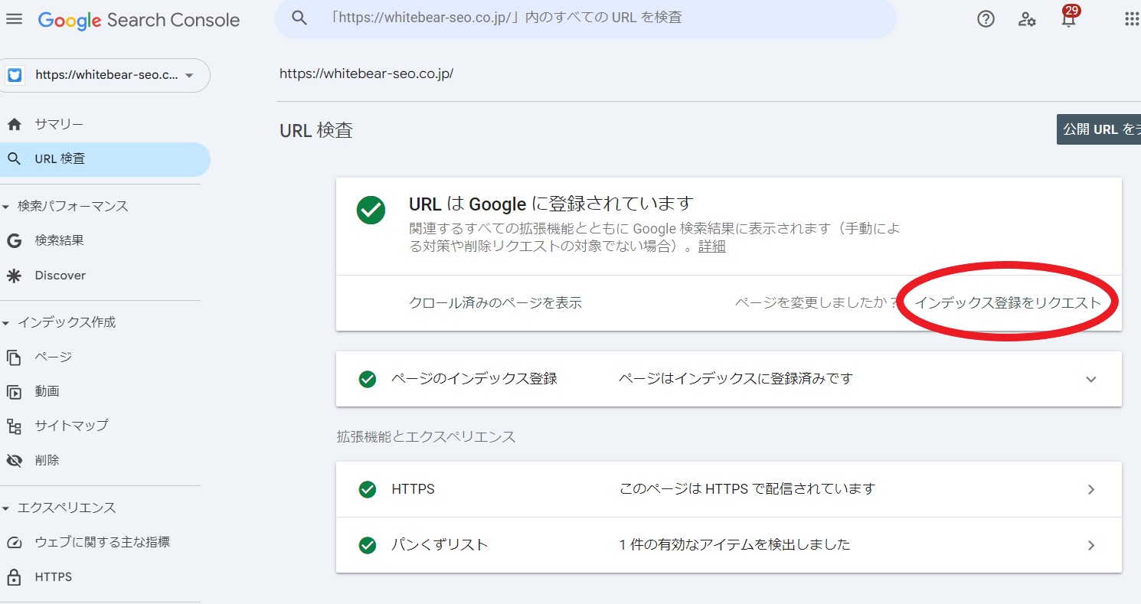Click the Google G icon beside 検索結果
This screenshot has height=604, width=1141.
point(14,240)
